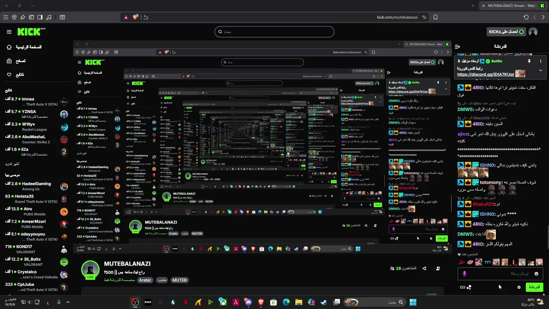The image size is (549, 309).
Task: Open 3li_Boltx channel in main left sidebar
Action: coord(36,262)
